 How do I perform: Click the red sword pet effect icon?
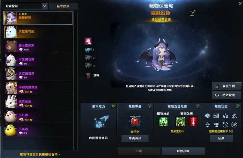pos(193,121)
